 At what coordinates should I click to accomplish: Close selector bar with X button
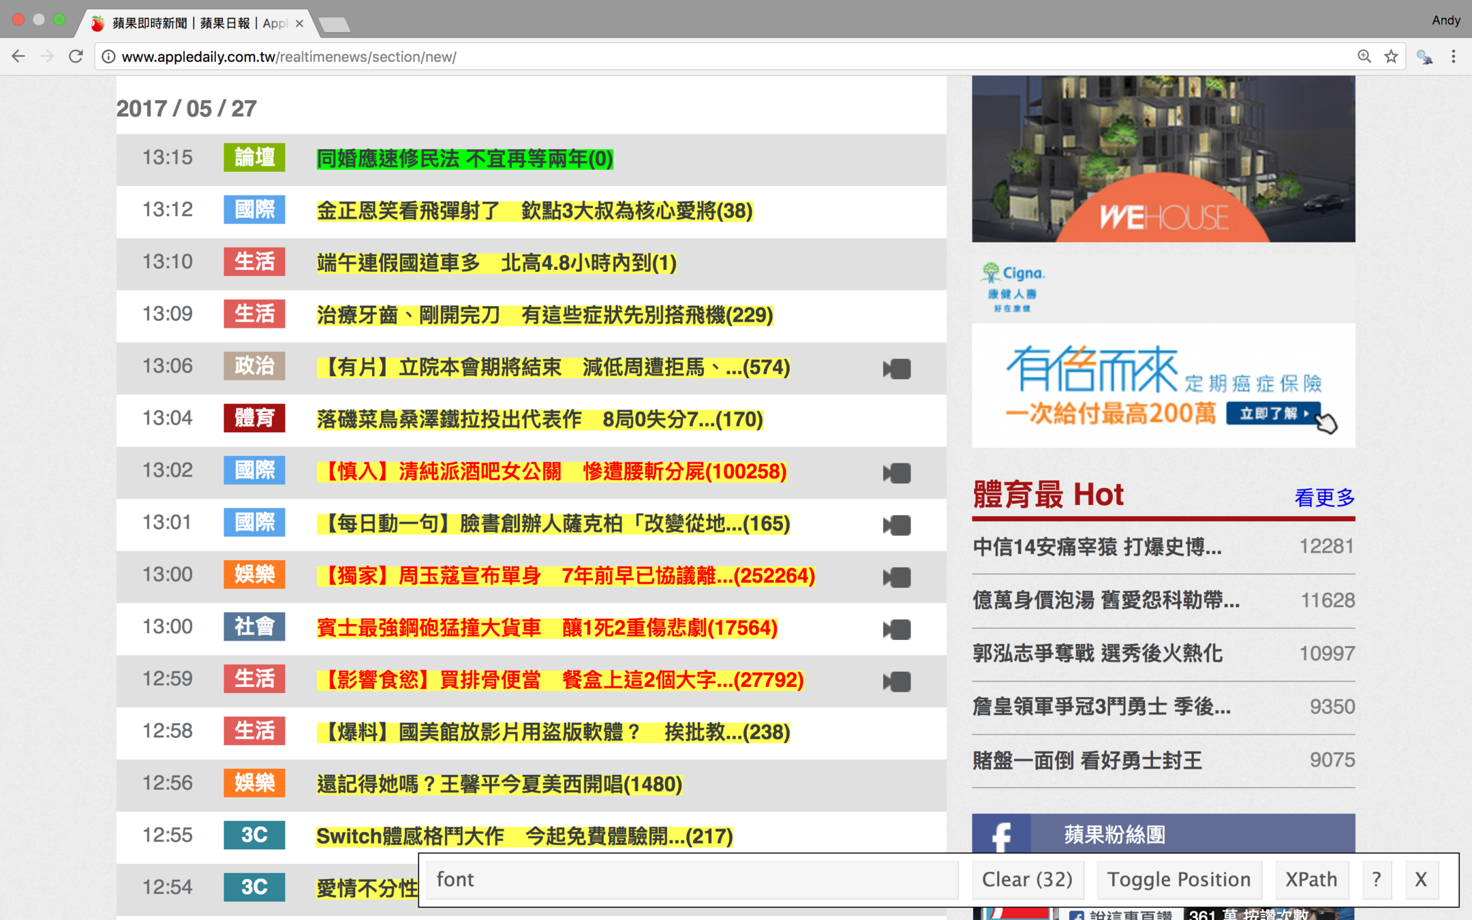click(x=1420, y=879)
